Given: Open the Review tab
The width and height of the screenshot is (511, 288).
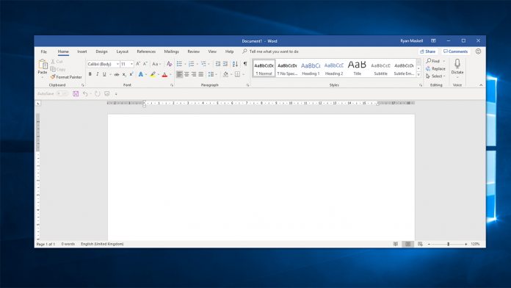Looking at the screenshot, I should tap(193, 51).
